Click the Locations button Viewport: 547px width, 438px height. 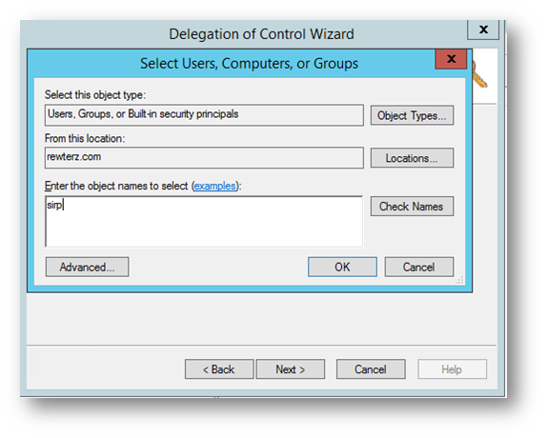click(412, 158)
